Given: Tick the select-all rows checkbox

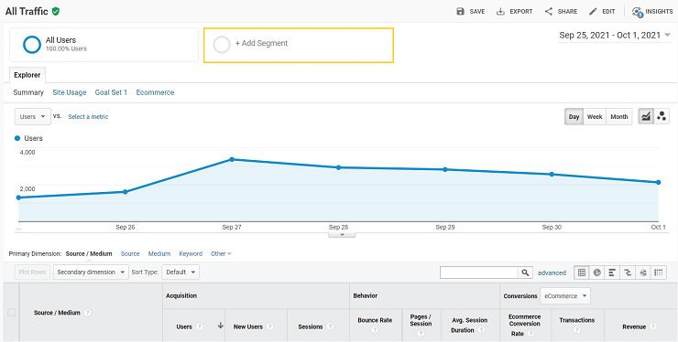Looking at the screenshot, I should (11, 312).
